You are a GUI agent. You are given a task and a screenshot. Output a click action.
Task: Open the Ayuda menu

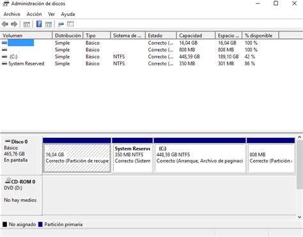click(68, 14)
